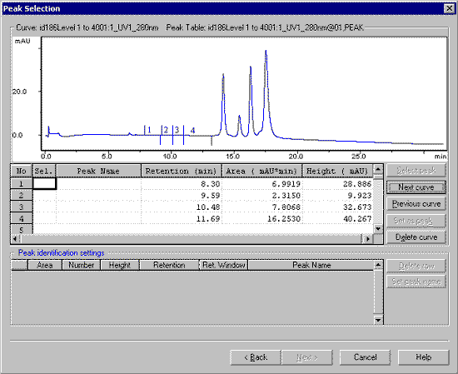Viewport: 458px width, 374px height.
Task: Click the Sel. column header
Action: (44, 171)
